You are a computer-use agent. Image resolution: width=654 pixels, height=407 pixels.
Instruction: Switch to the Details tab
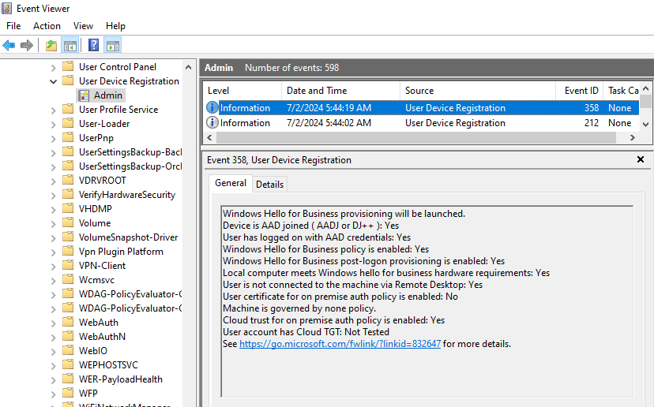[x=269, y=184]
